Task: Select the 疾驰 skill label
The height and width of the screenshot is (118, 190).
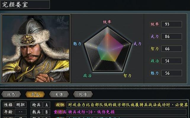Action: point(60,105)
